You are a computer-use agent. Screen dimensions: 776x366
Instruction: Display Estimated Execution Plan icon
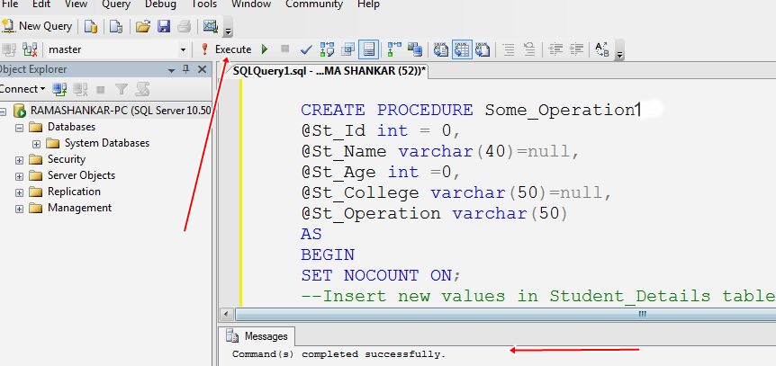pyautogui.click(x=327, y=49)
